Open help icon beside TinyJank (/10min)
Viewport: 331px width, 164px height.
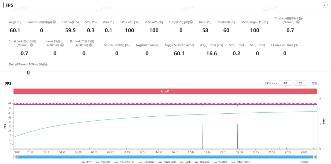[298, 22]
